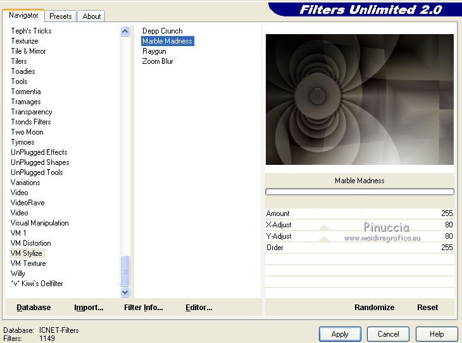The image size is (462, 343).
Task: Click the Amount slider row
Action: 359,214
